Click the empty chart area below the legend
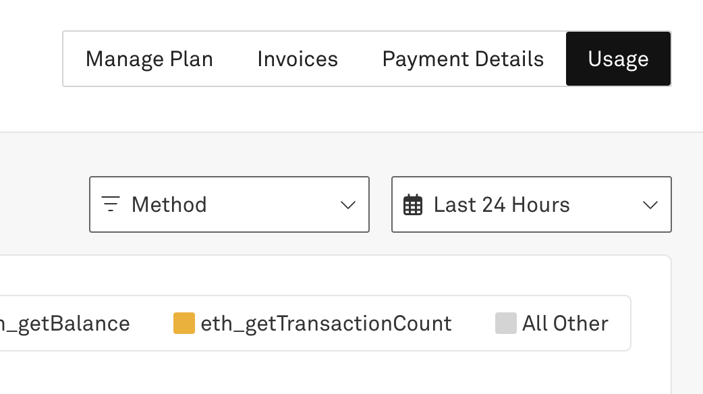Screen dimensions: 703x394 pyautogui.click(x=337, y=374)
